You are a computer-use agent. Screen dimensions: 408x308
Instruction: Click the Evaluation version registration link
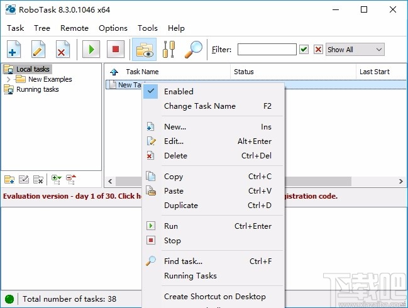170,196
